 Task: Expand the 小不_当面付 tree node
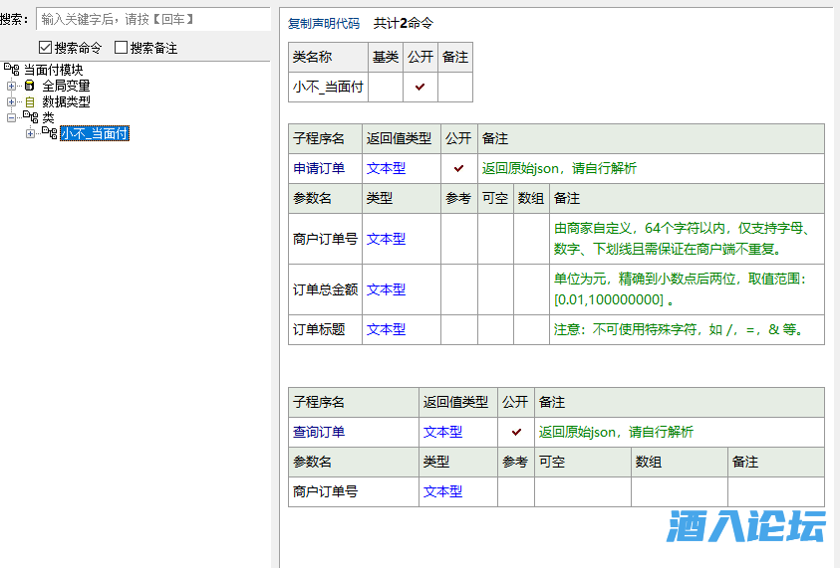pos(30,133)
